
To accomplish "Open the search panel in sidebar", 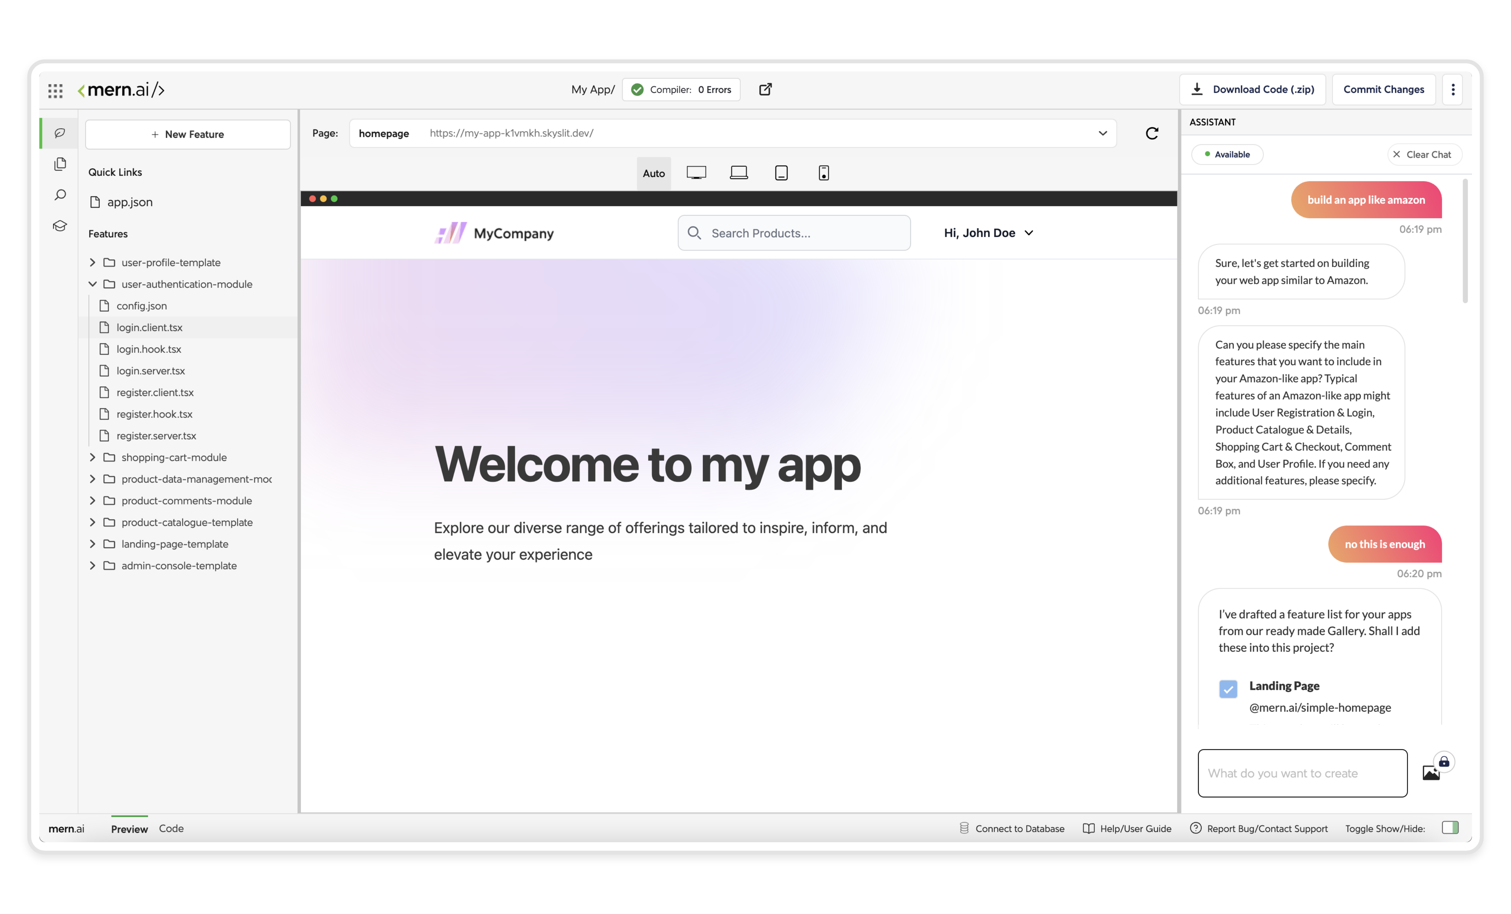I will 60,195.
